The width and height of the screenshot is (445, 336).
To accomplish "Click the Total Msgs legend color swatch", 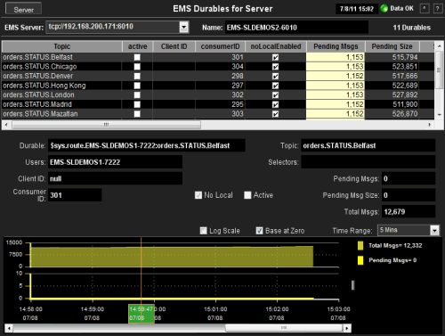I will (x=360, y=246).
